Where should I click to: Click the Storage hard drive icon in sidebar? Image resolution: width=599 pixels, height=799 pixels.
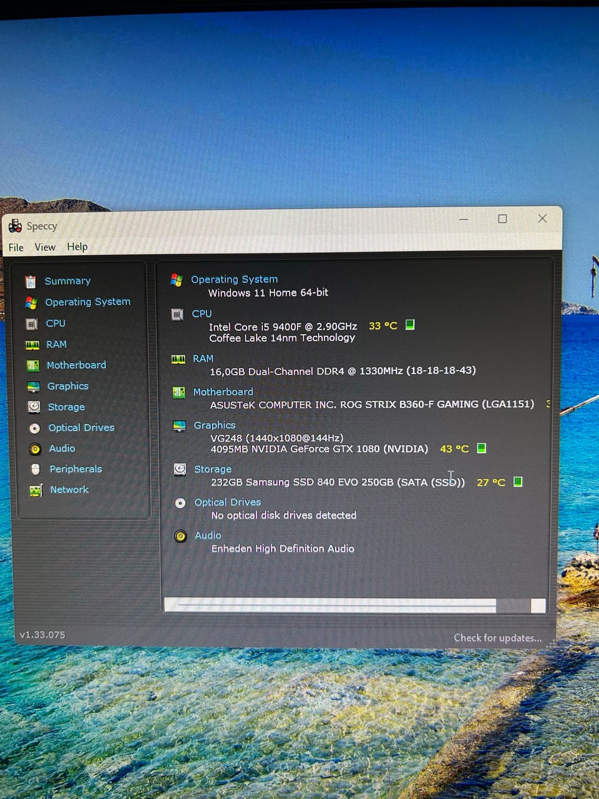(34, 407)
